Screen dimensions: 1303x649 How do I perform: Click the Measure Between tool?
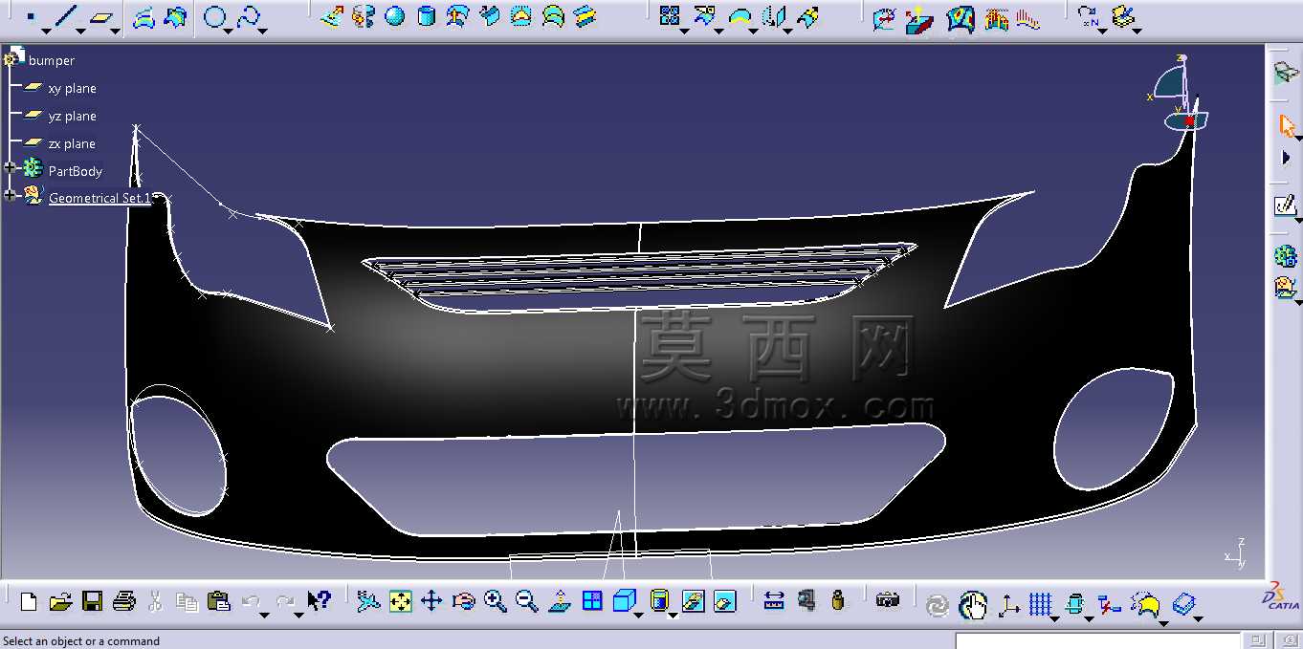click(774, 601)
